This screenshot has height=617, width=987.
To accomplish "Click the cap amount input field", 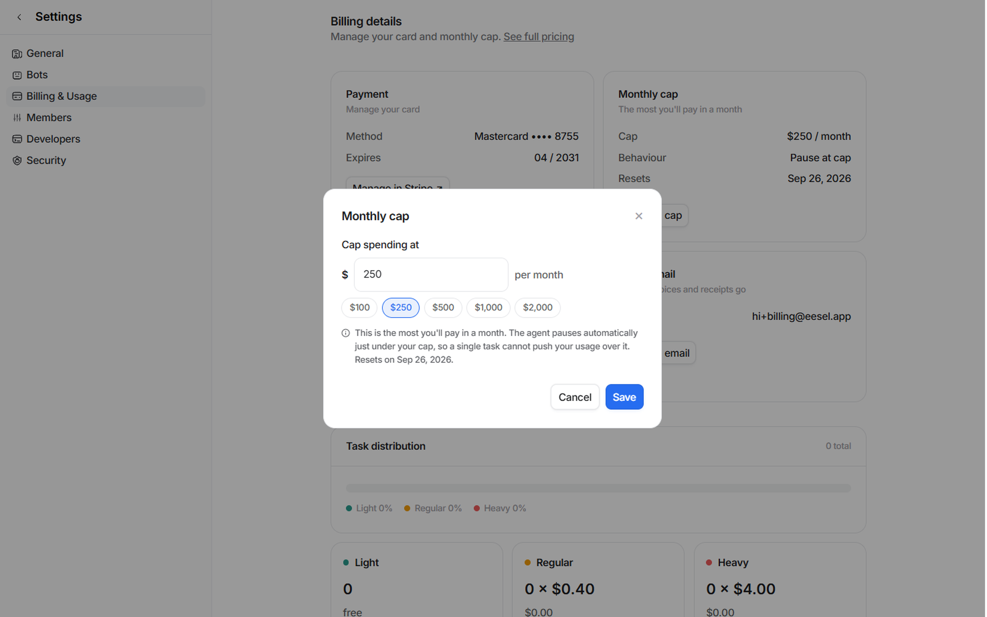I will (431, 274).
